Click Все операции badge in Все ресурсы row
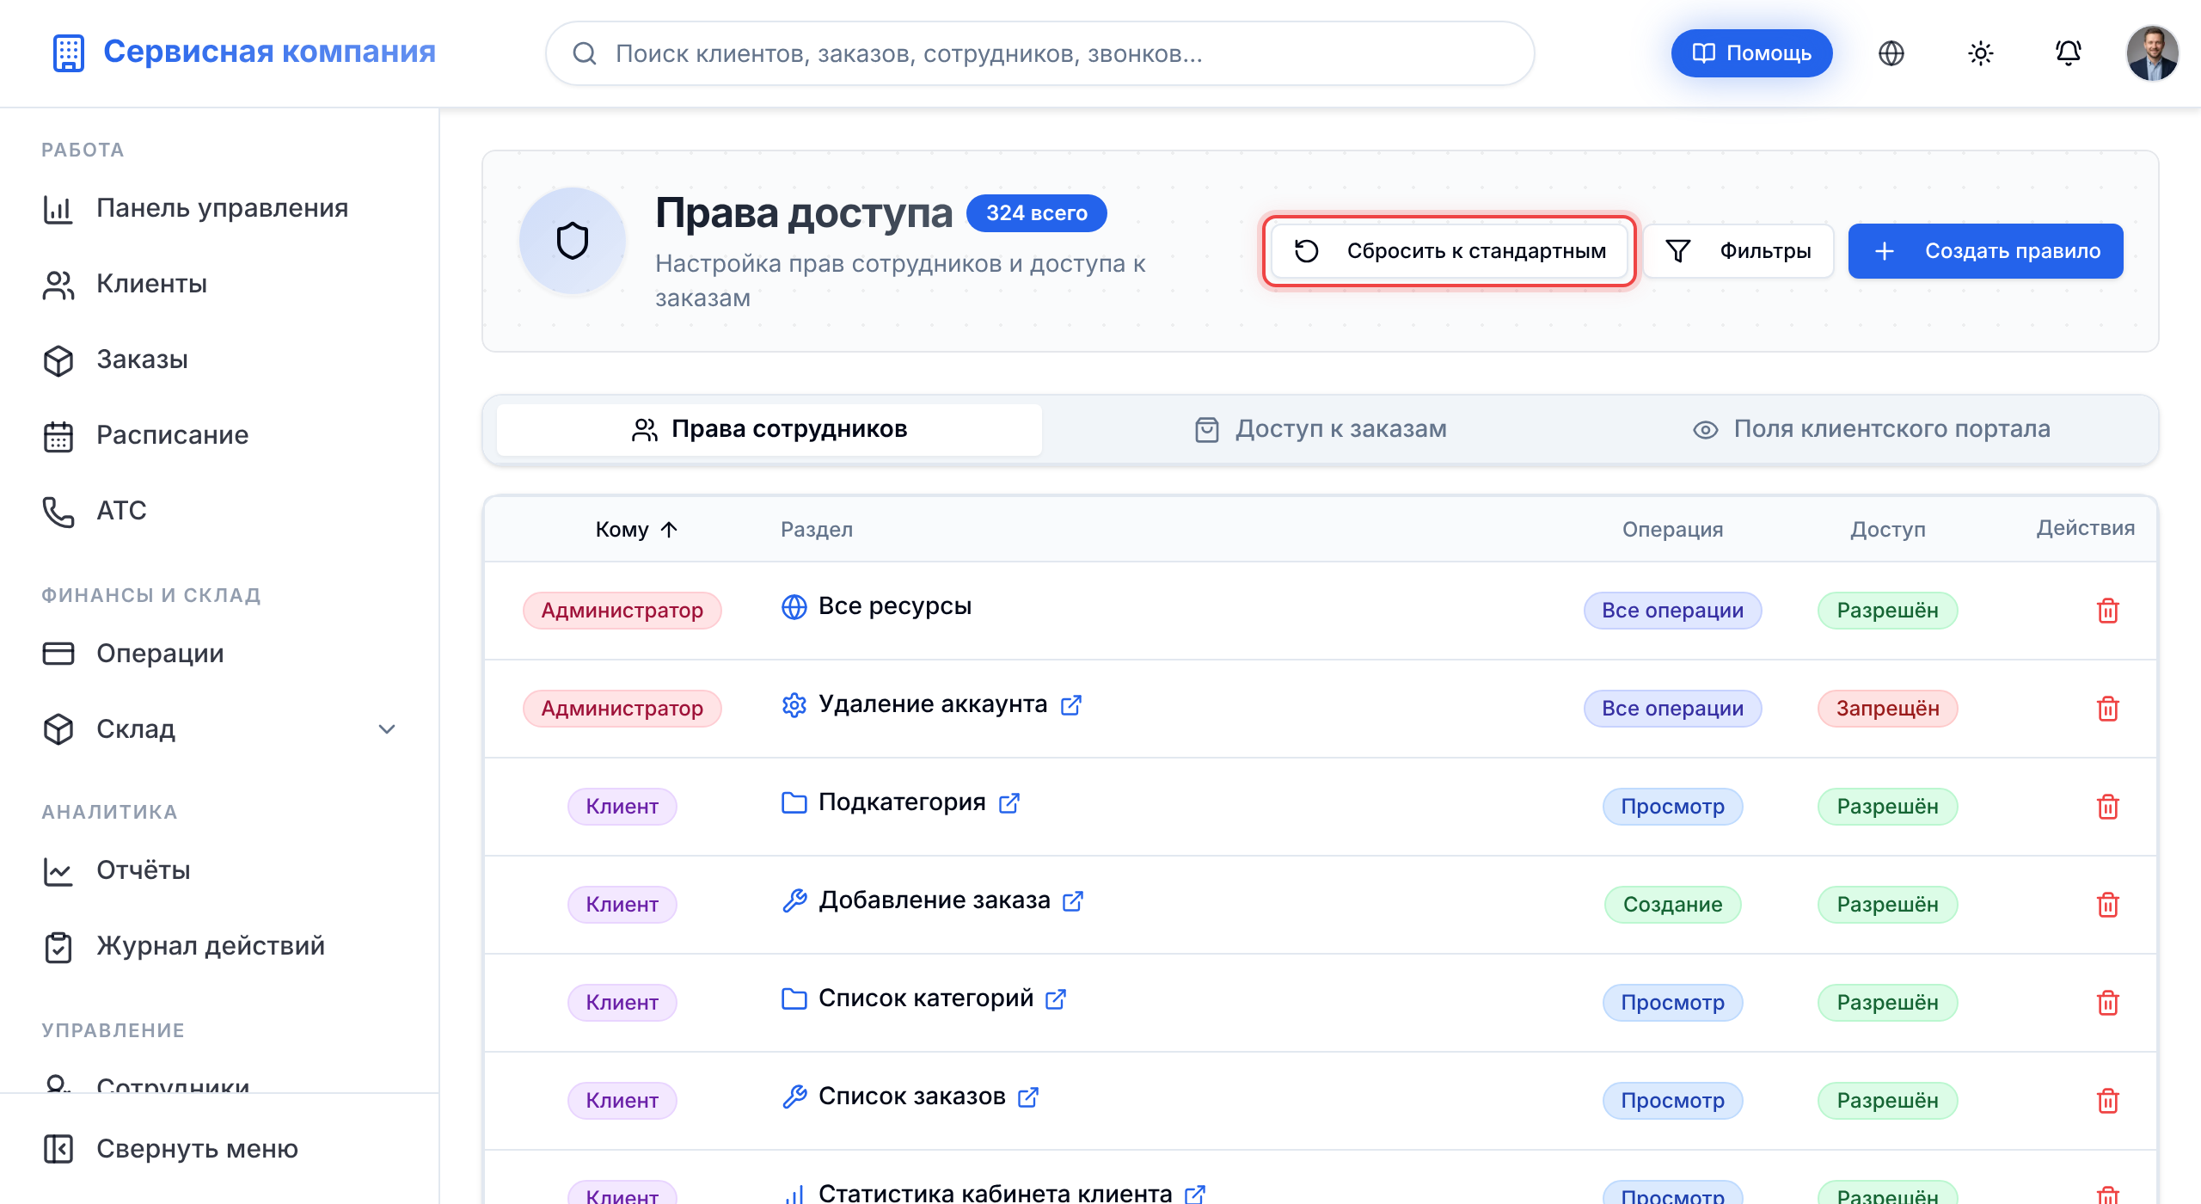 (x=1672, y=611)
